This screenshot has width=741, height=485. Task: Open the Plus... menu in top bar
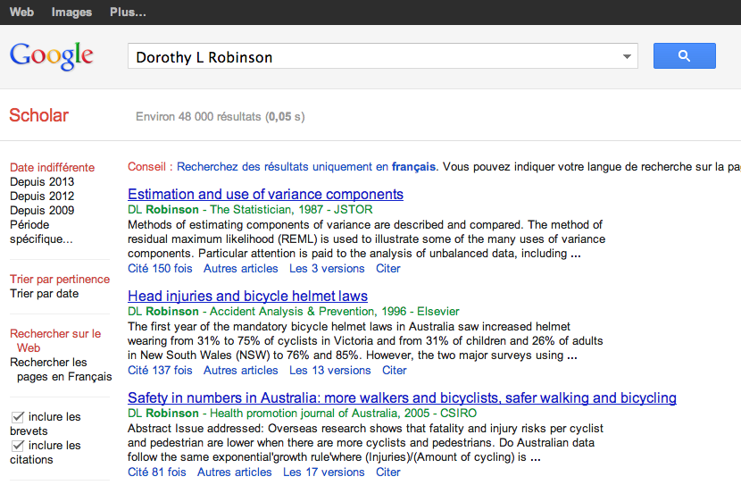pos(128,12)
